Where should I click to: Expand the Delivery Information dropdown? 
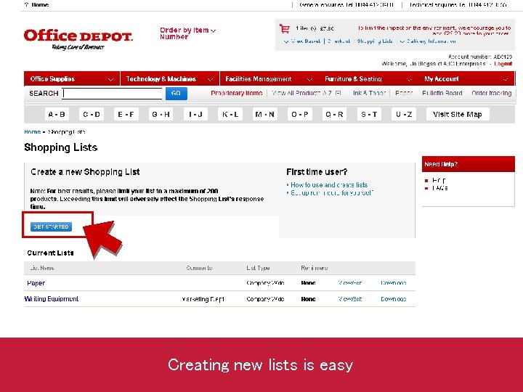428,41
